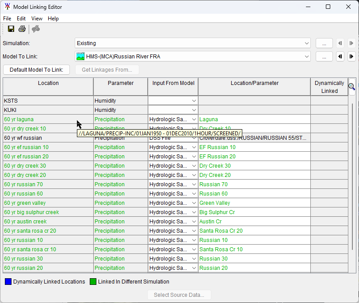Viewport: 359px width, 303px height.
Task: Open Input From Model dropdown for KSTS row
Action: tap(194, 101)
